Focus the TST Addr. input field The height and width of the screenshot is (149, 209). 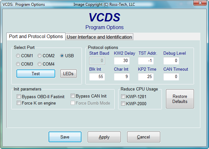146,61
